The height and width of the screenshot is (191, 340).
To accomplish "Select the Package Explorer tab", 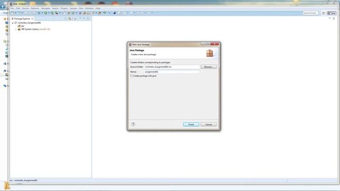I will pyautogui.click(x=22, y=19).
